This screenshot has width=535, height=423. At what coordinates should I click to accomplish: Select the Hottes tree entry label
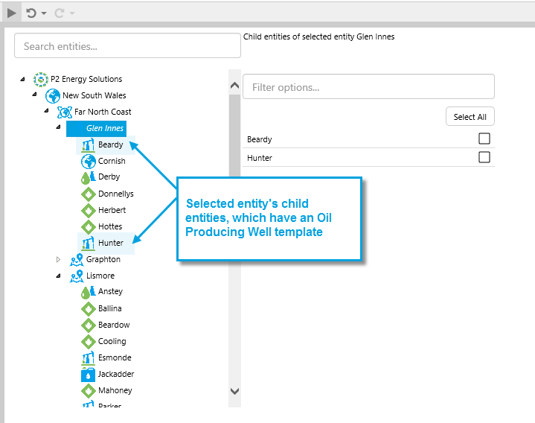[110, 226]
